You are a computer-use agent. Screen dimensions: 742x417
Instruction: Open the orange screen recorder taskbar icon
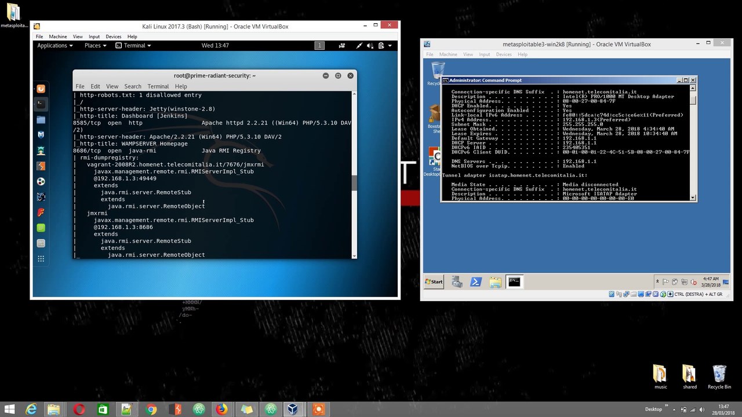(318, 409)
